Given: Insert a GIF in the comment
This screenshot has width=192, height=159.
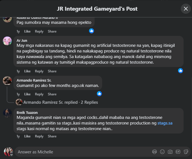Looking at the screenshot, I should click(178, 152).
